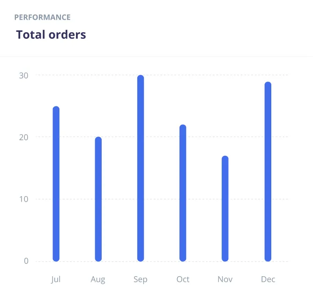Click the Aug month label
Screen dimensions: 313x301
pos(98,280)
